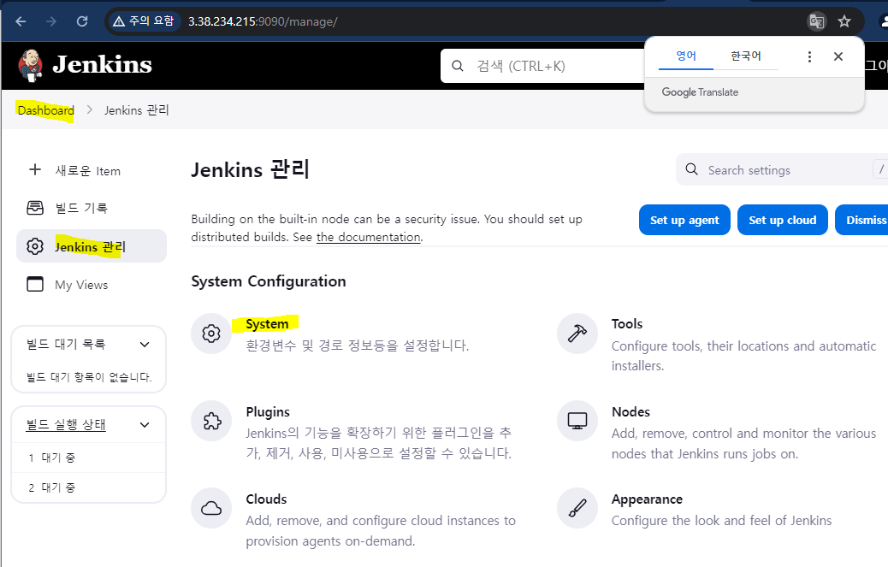Viewport: 888px width, 567px height.
Task: Open My Views in sidebar
Action: point(92,285)
